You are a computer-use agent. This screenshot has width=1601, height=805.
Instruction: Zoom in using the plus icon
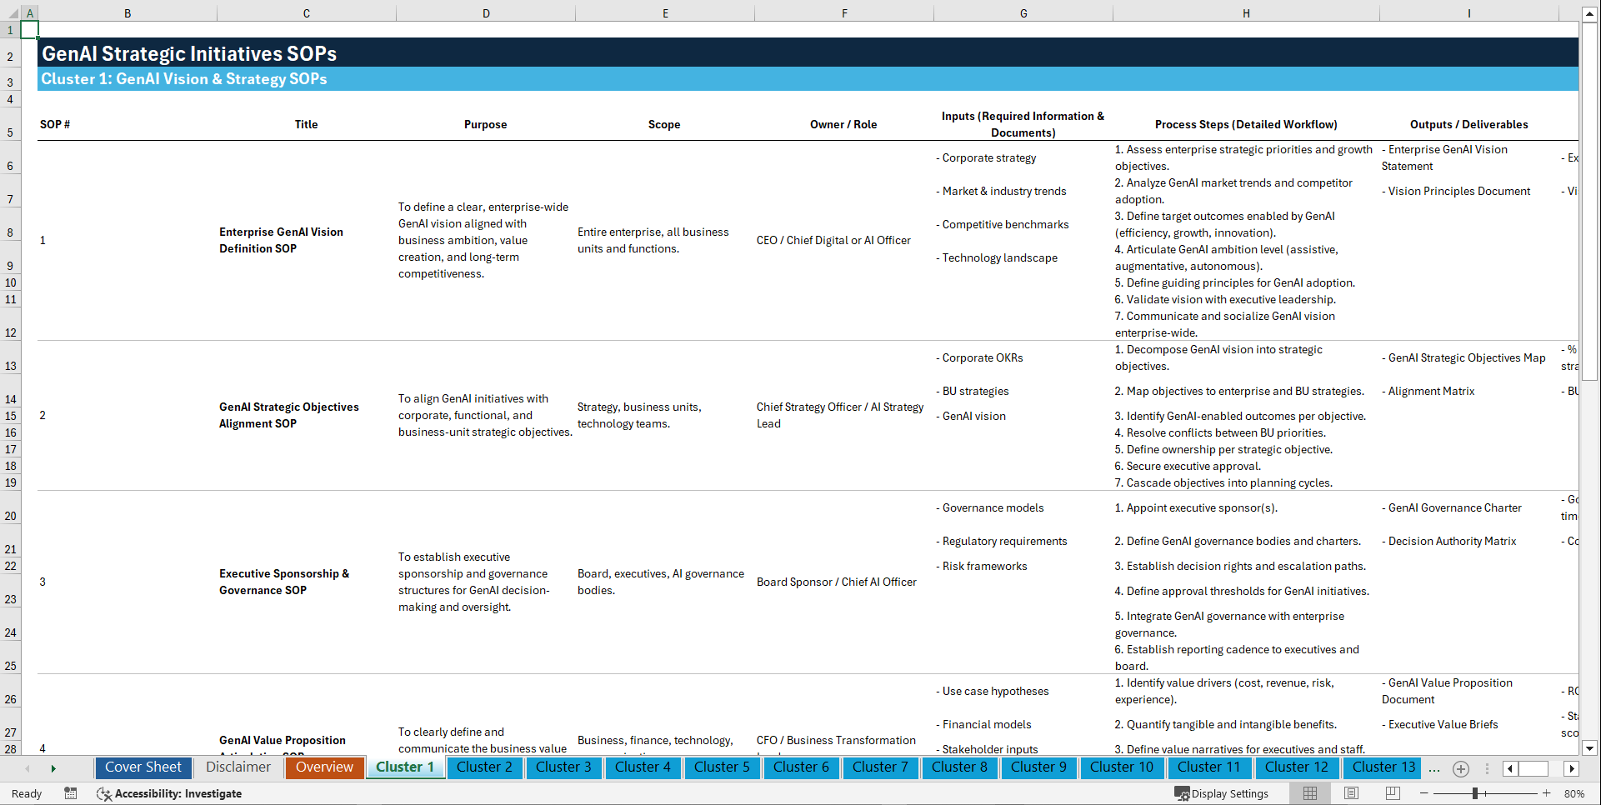tap(1548, 793)
